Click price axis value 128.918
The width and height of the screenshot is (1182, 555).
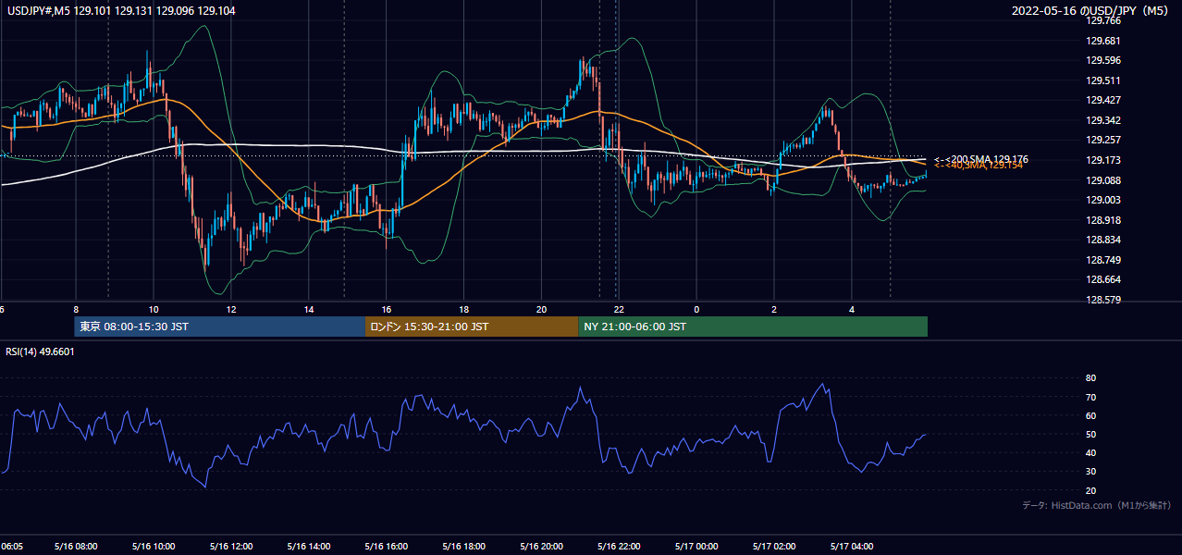tap(1102, 220)
